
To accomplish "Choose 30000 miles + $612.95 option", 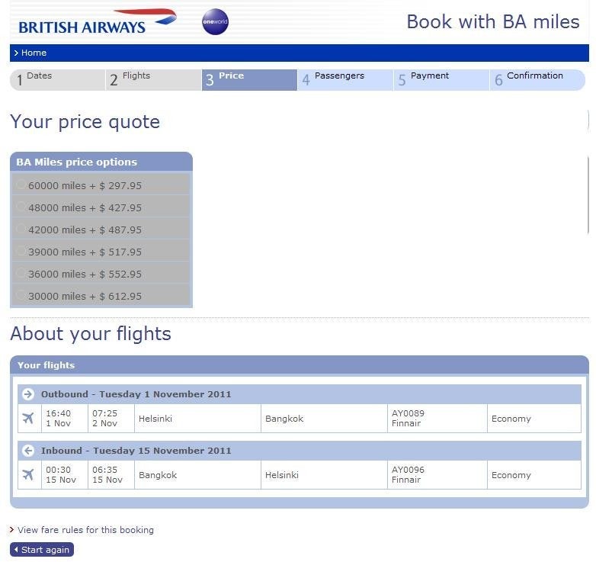I will [x=21, y=296].
